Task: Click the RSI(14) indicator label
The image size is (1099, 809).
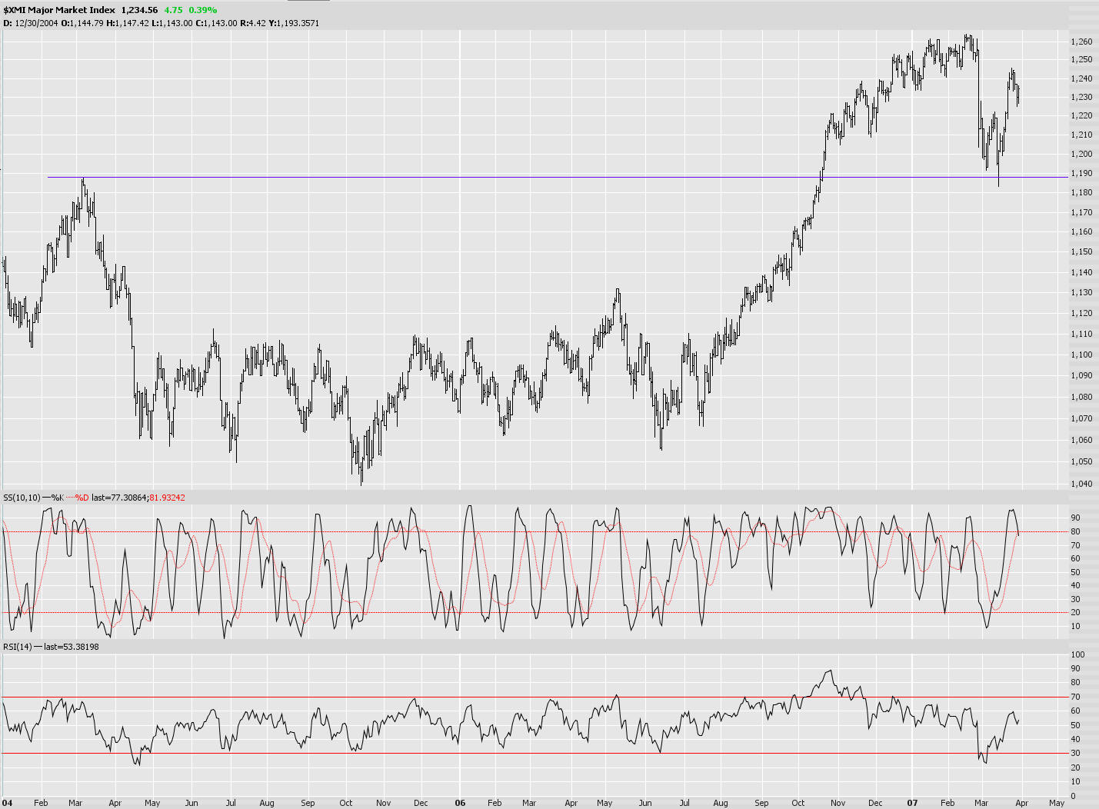Action: (x=18, y=647)
